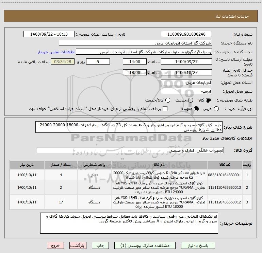Click quantity 4 in row 1
The width and height of the screenshot is (262, 253).
(61, 175)
